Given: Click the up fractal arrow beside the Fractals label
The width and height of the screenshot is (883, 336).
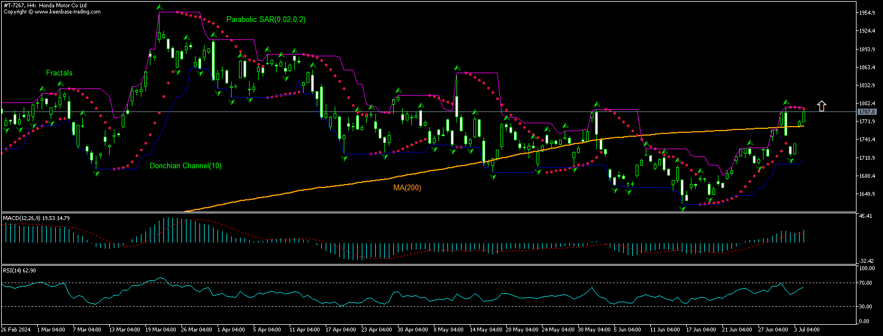Looking at the screenshot, I should click(42, 88).
